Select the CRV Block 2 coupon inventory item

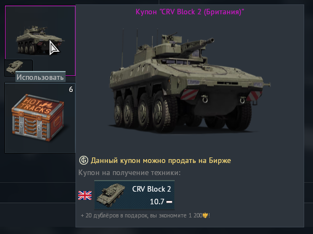(x=40, y=41)
